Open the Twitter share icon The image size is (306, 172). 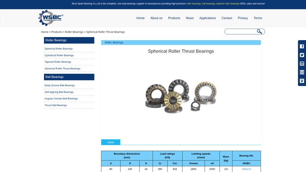(x=302, y=55)
